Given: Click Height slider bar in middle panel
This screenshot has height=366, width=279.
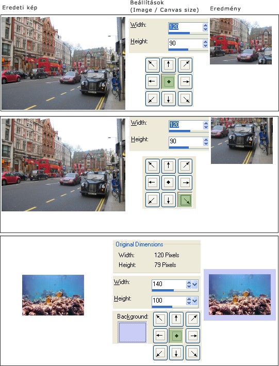Looking at the screenshot, I should pyautogui.click(x=189, y=147).
